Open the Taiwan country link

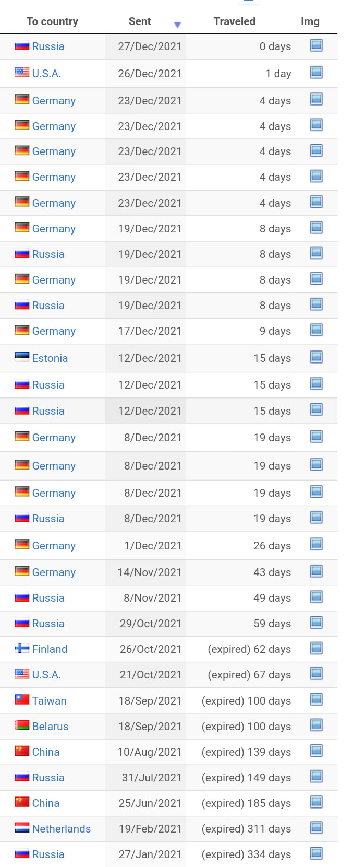pyautogui.click(x=49, y=701)
